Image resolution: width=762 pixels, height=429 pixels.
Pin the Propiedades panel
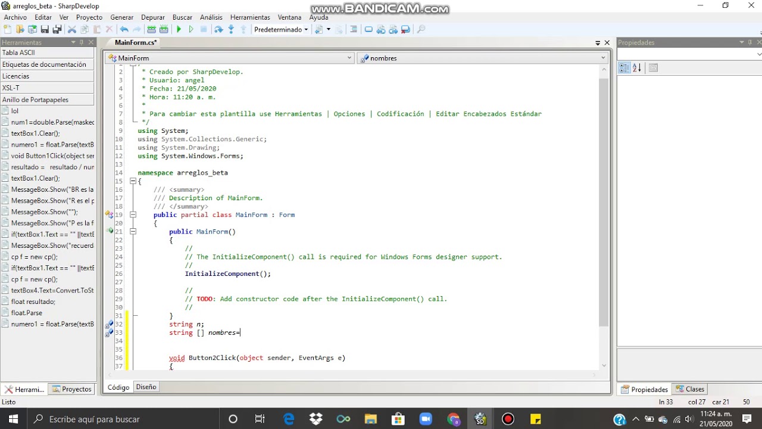(x=750, y=42)
